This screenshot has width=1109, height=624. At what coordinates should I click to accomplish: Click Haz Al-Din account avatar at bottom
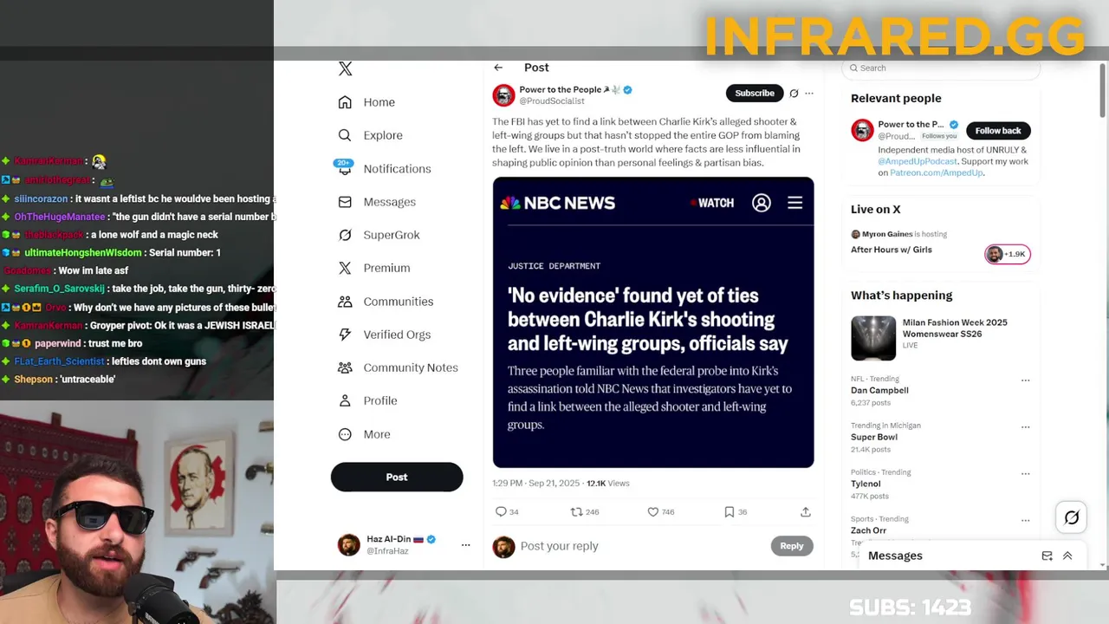click(348, 545)
